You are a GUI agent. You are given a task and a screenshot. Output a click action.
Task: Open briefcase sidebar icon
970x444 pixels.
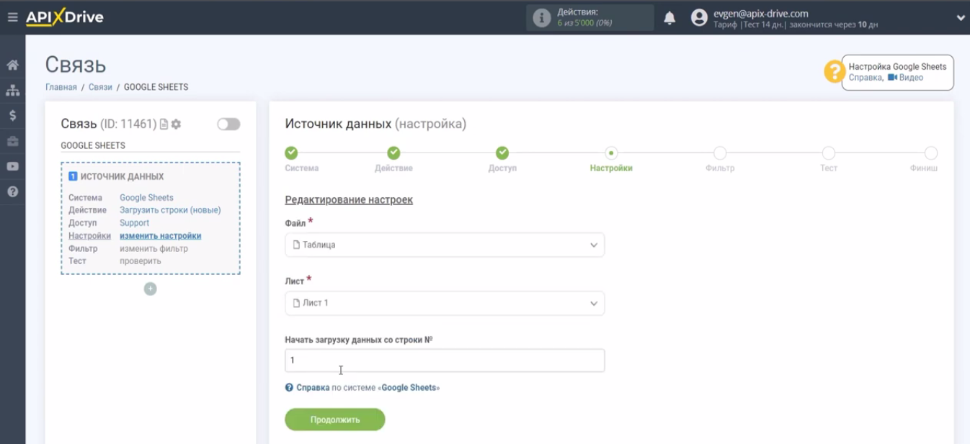12,141
